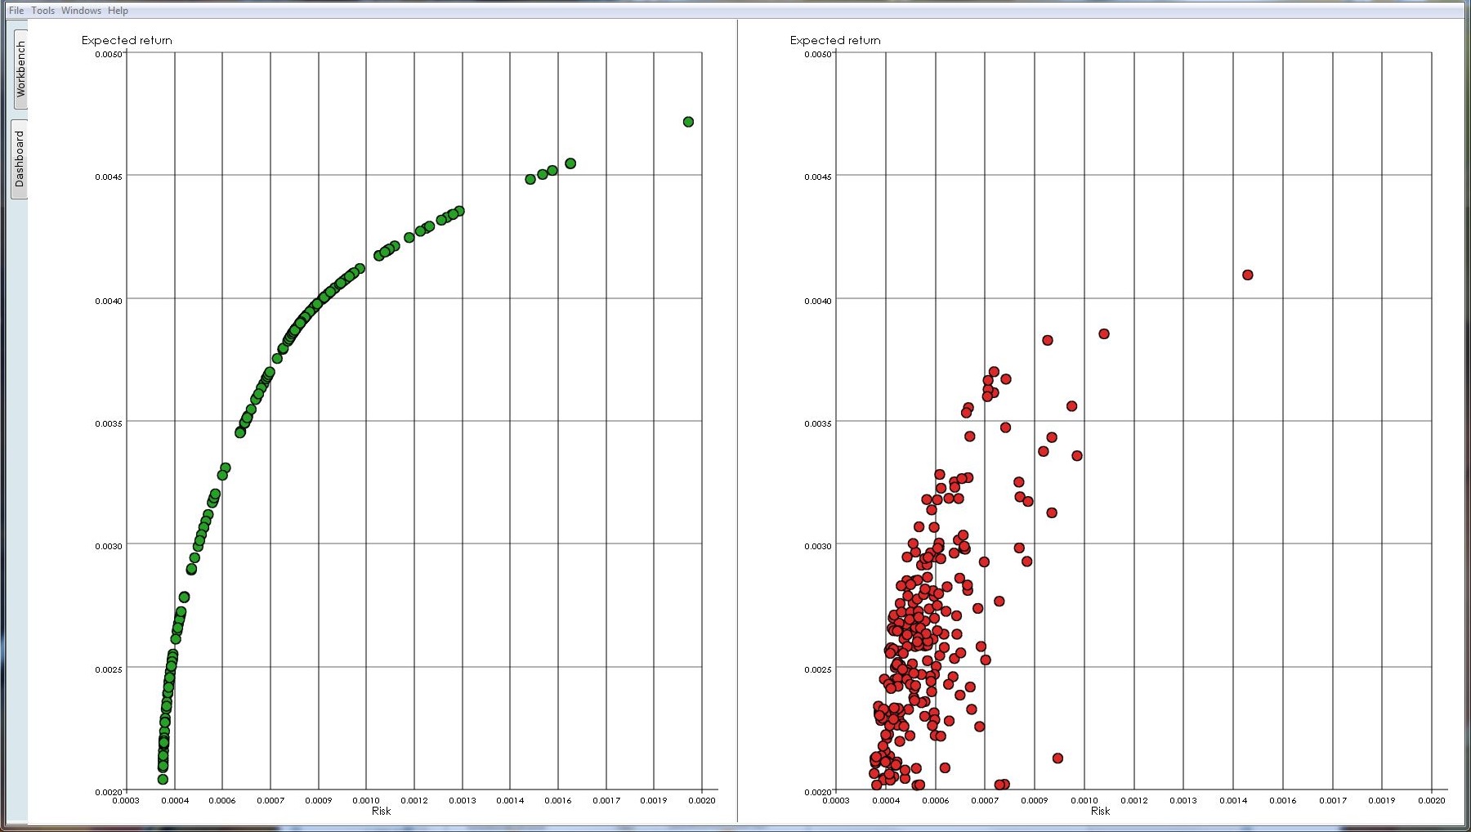
Task: Click the left chart's "Expected return" title
Action: [x=127, y=40]
